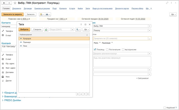Open second empty dropdown above Свій реквізит

point(150,74)
